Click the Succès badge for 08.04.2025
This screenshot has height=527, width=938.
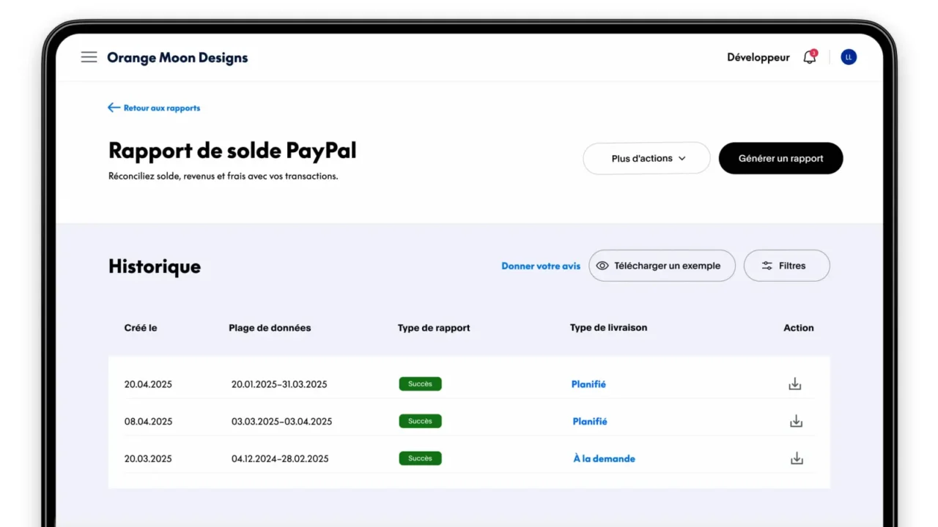click(420, 421)
